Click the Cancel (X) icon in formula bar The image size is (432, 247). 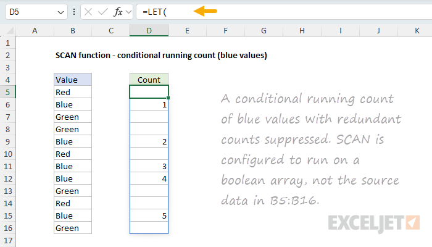[x=88, y=12]
